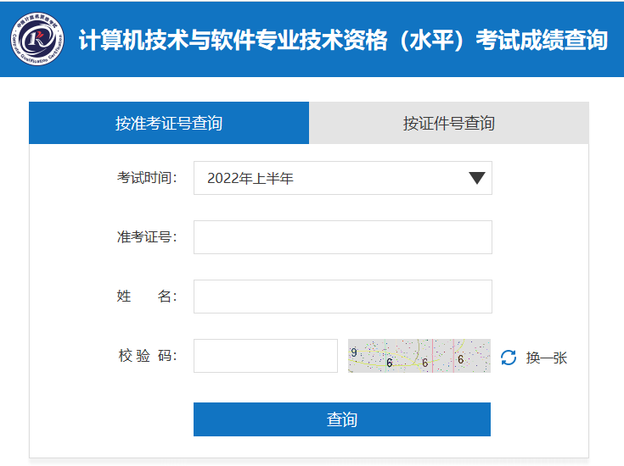Viewport: 624px width, 466px height.
Task: Focus the 准考证号 input field
Action: (x=342, y=237)
